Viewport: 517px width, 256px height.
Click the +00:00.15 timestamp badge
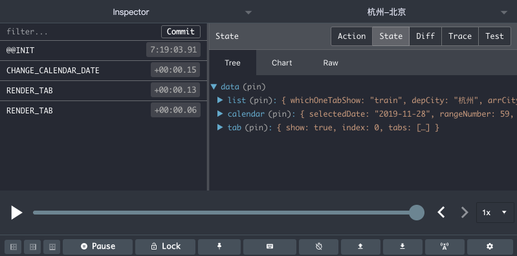click(175, 70)
